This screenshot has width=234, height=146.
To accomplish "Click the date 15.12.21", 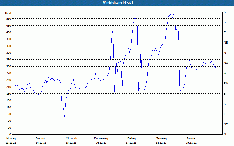I will (71, 143).
